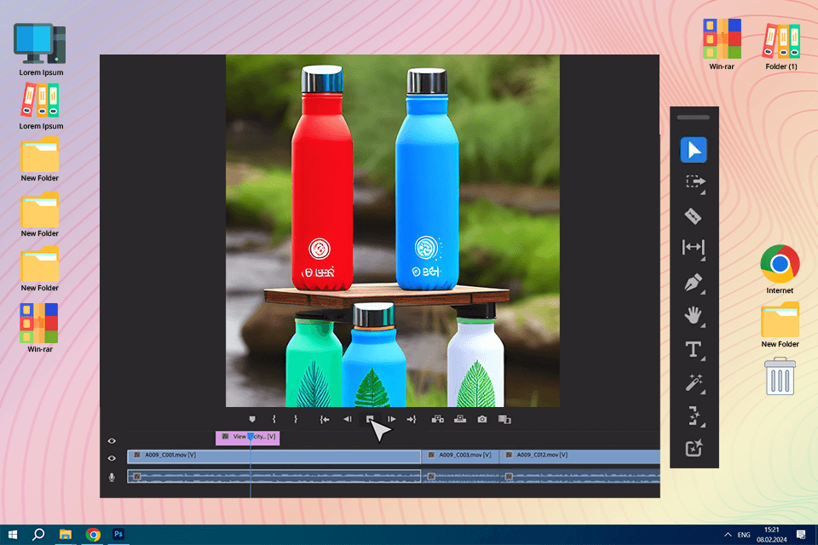Click the sparkle arrows remix tool
Image resolution: width=818 pixels, height=545 pixels.
coord(694,416)
